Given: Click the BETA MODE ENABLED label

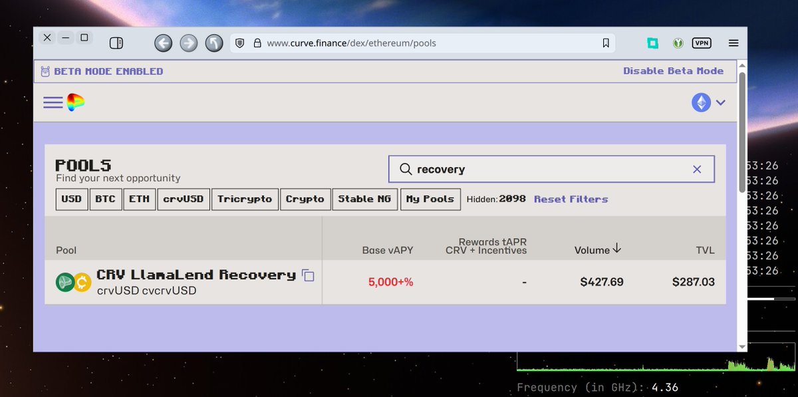Looking at the screenshot, I should [x=108, y=71].
